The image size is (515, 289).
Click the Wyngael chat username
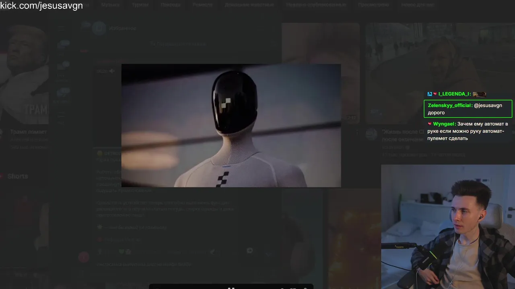tap(444, 124)
